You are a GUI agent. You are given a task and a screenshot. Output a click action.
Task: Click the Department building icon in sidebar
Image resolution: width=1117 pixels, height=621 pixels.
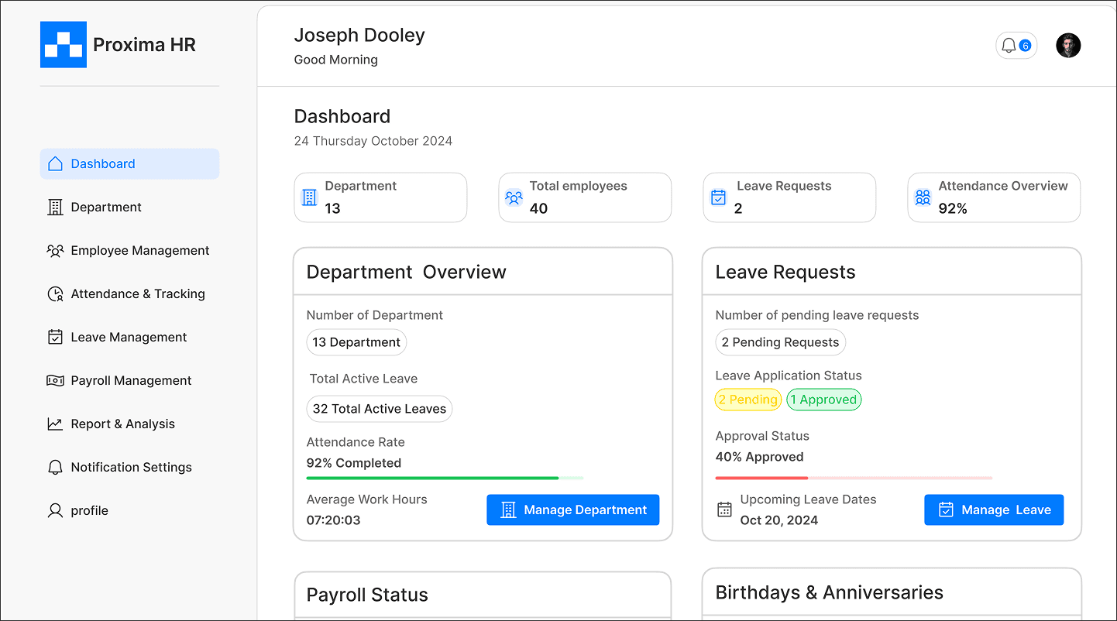[55, 207]
